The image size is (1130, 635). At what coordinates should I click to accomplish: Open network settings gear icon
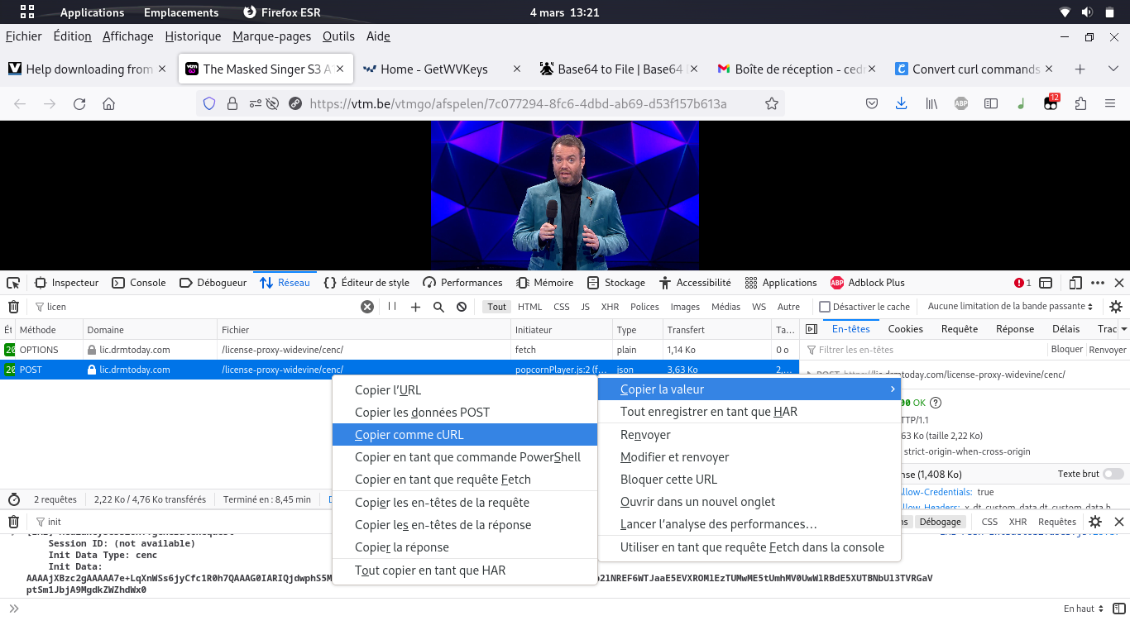point(1116,307)
